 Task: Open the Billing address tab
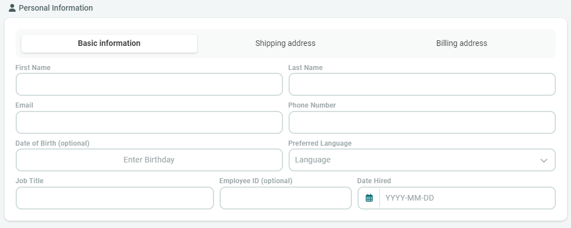pos(461,44)
